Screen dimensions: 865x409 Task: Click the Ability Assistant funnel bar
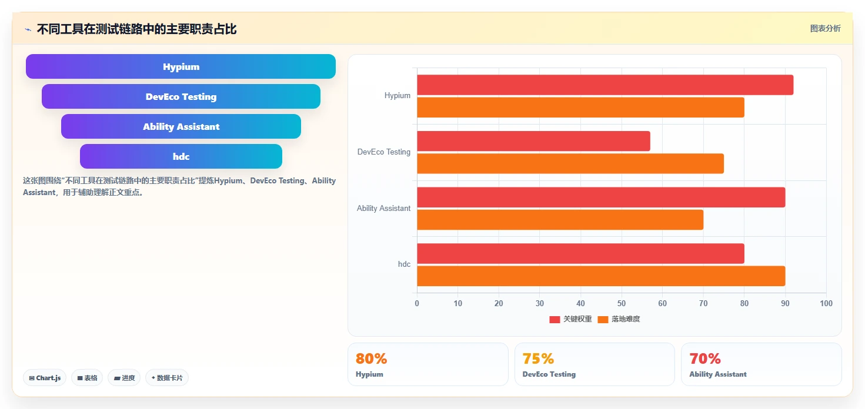181,126
